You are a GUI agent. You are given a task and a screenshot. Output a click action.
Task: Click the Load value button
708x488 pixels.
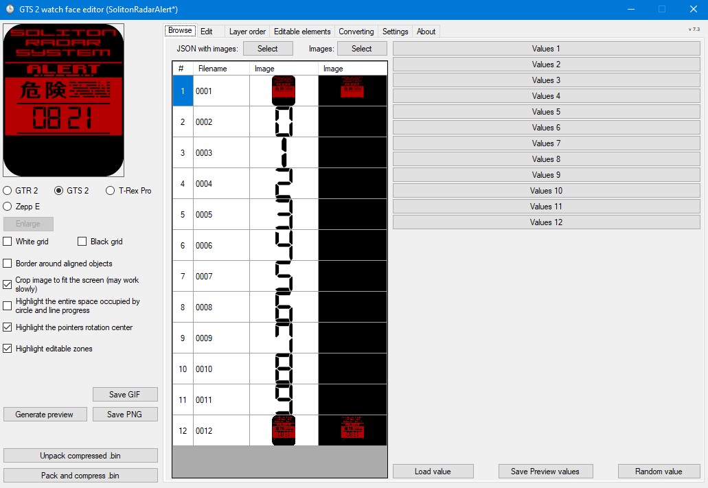[x=433, y=472]
